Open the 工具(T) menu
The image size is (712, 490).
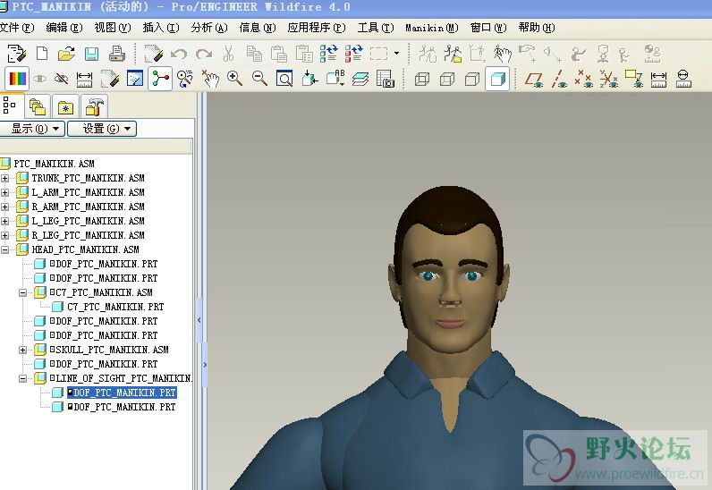[376, 28]
